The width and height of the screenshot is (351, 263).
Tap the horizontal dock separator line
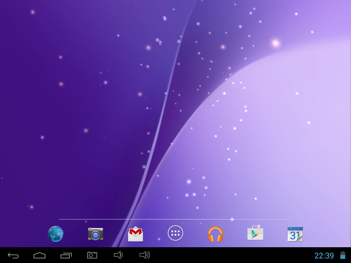(175, 219)
